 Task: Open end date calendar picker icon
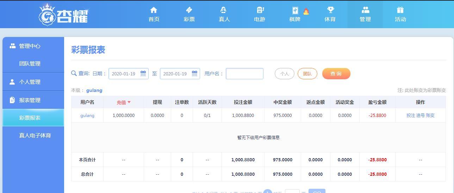pyautogui.click(x=194, y=74)
